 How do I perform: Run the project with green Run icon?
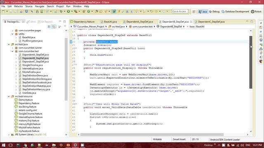tap(68, 12)
